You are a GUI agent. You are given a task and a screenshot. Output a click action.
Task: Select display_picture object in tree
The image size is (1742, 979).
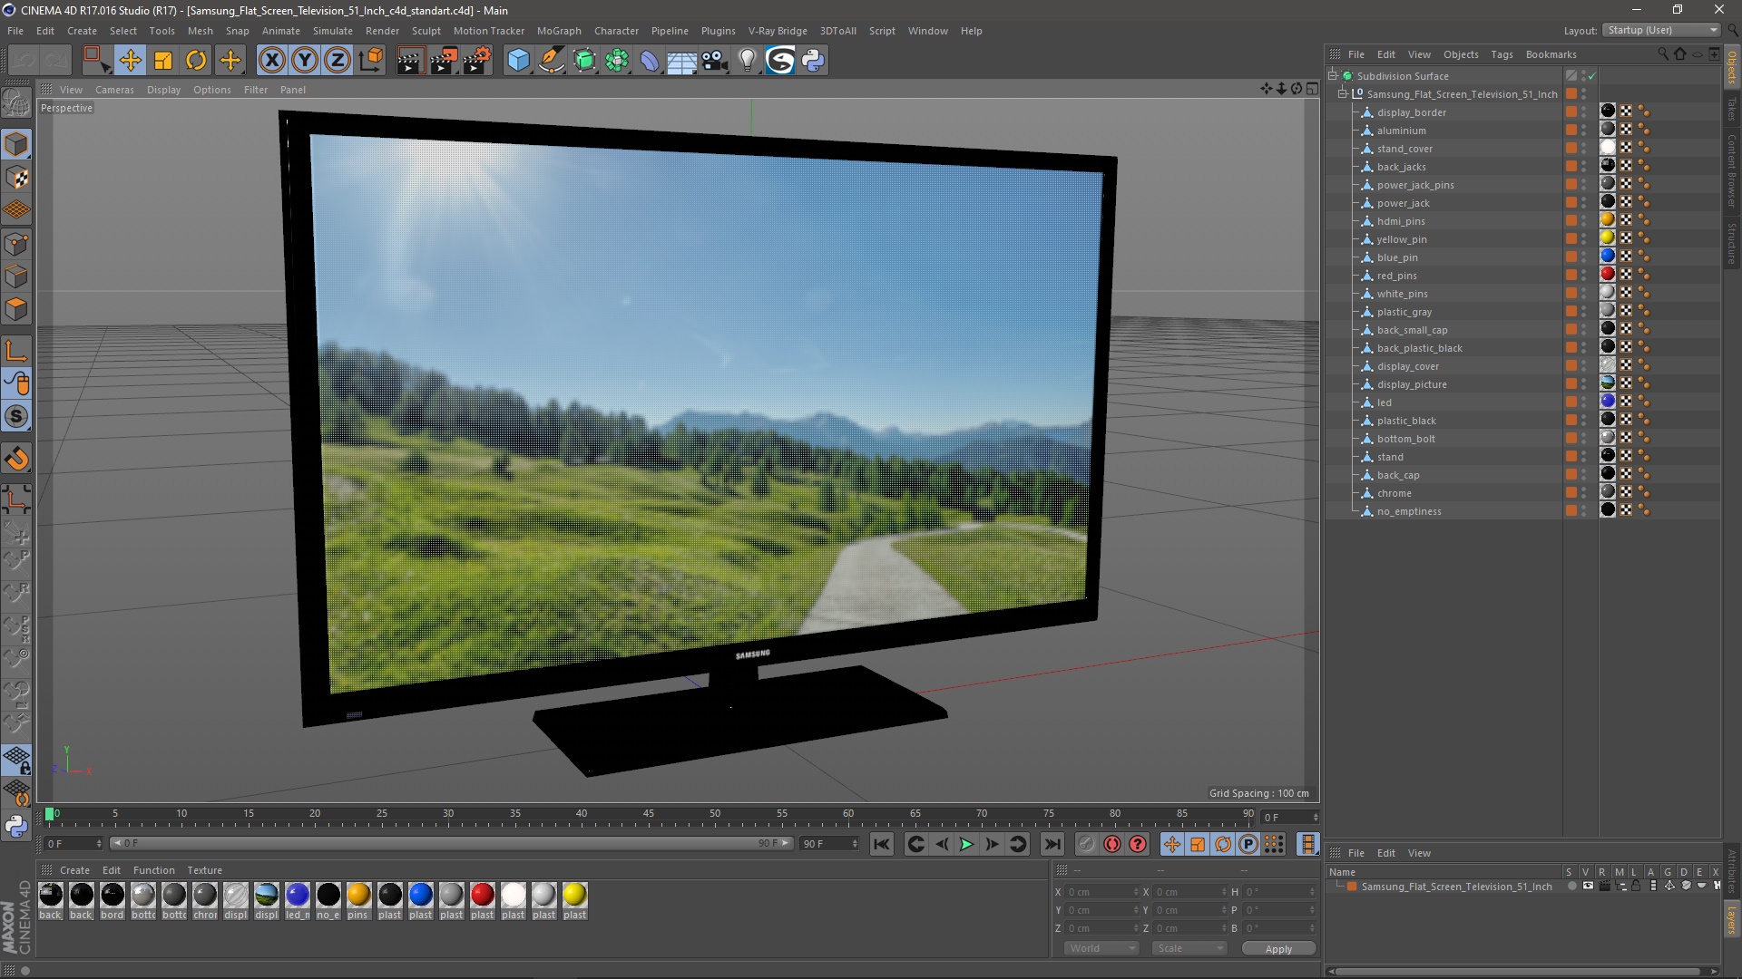click(x=1412, y=384)
